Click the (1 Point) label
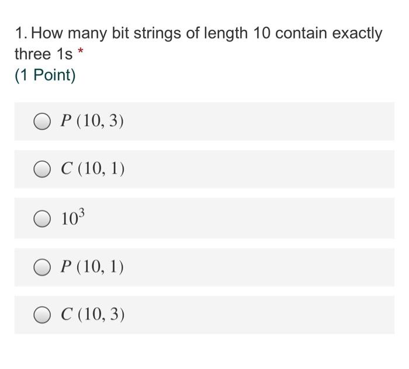This screenshot has height=369, width=409. (x=45, y=75)
